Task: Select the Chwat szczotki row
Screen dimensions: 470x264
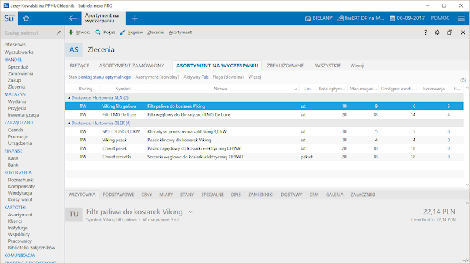Action: pyautogui.click(x=264, y=157)
